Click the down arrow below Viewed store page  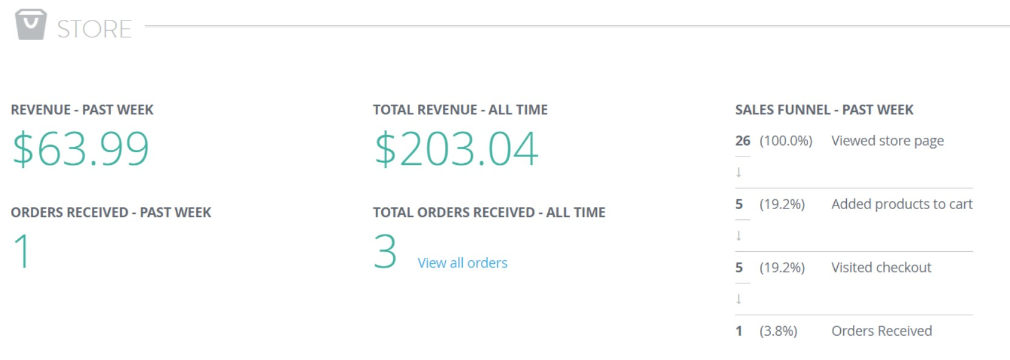[738, 172]
